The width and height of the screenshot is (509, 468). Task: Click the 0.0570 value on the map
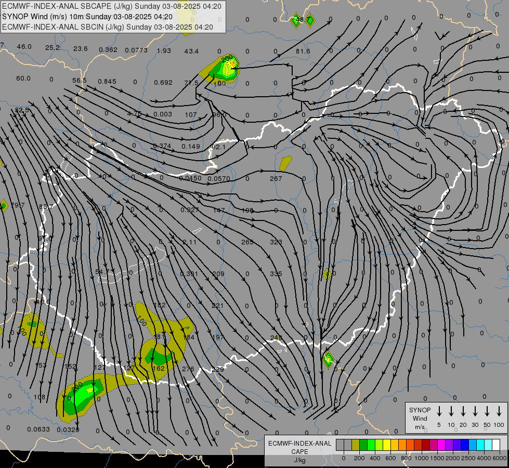click(219, 179)
